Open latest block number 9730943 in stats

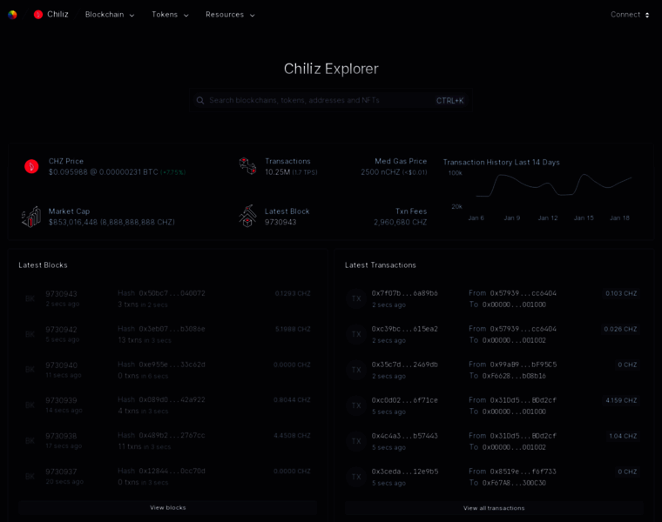280,222
